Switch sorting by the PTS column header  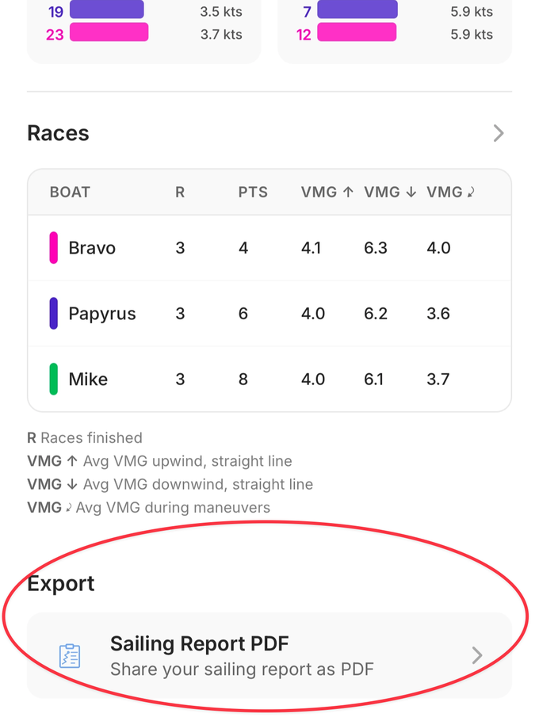coord(253,192)
